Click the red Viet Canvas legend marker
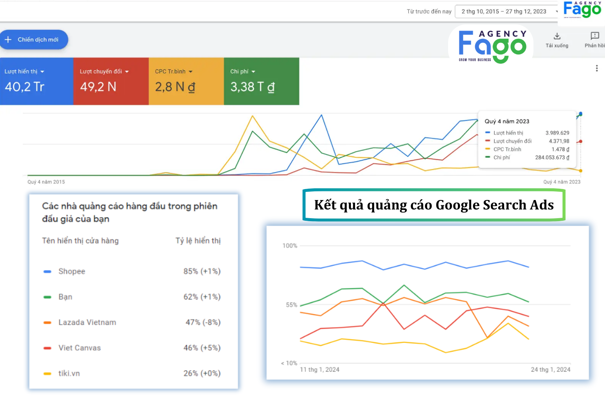 47,348
